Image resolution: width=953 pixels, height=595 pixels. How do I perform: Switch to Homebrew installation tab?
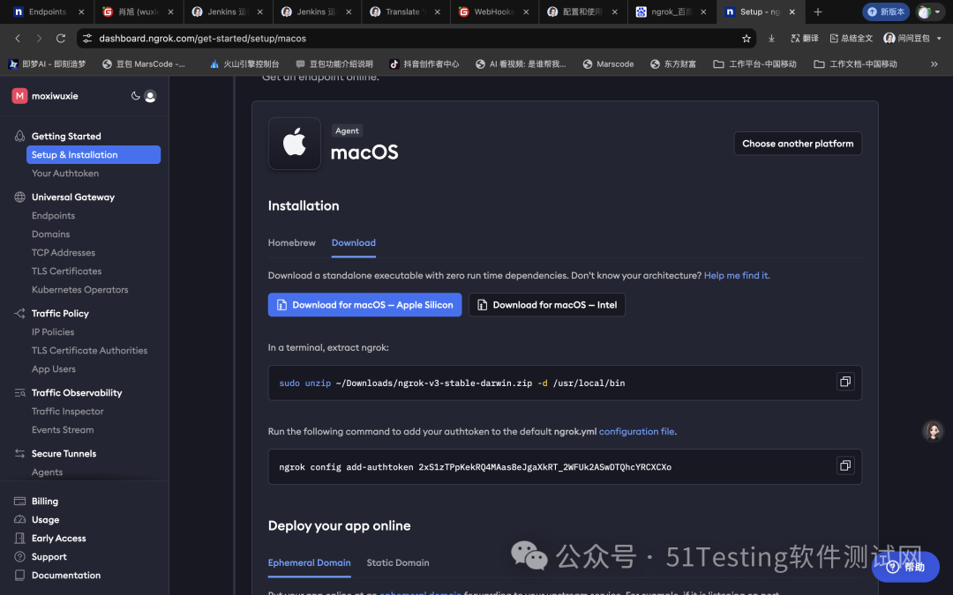[x=292, y=243]
